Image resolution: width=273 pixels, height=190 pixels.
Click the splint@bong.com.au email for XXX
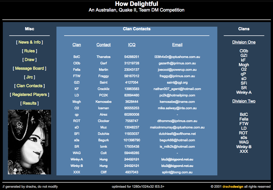click(x=177, y=172)
